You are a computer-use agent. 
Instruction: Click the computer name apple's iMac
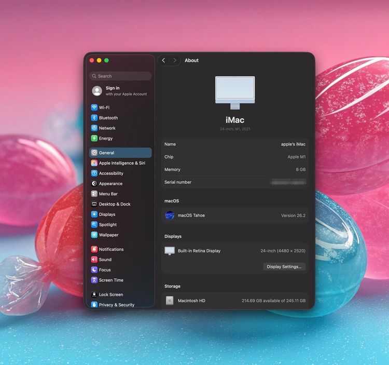[293, 144]
